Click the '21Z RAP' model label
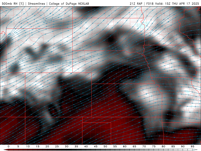The image size is (201, 151). (136, 4)
